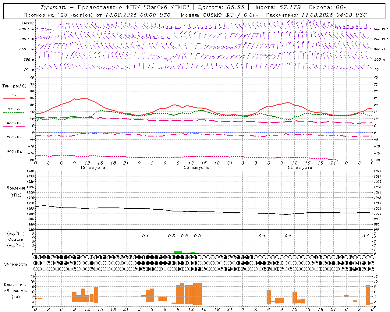Click the "0.5" precipitation amount value

172,236
